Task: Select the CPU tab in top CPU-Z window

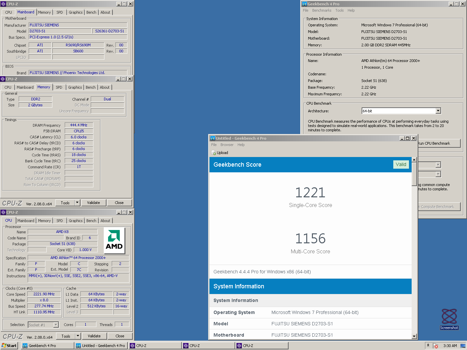Action: click(8, 12)
